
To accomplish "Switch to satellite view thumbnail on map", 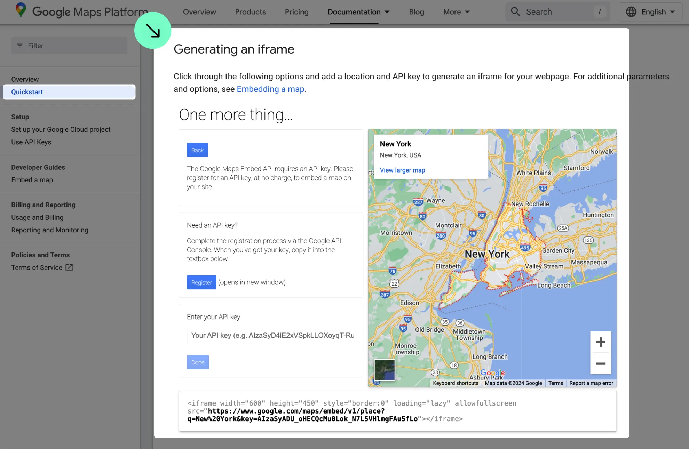I will click(385, 370).
